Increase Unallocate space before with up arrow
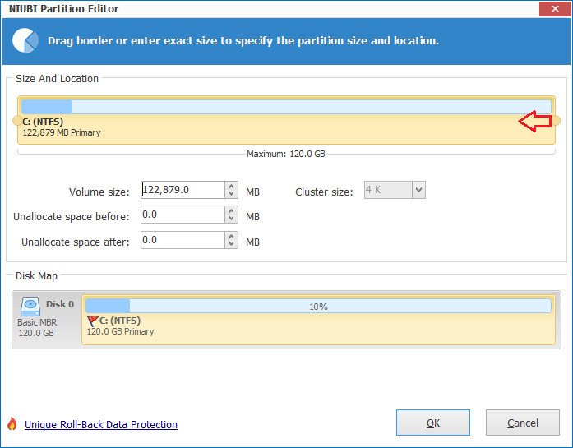Image resolution: width=573 pixels, height=448 pixels. point(231,210)
